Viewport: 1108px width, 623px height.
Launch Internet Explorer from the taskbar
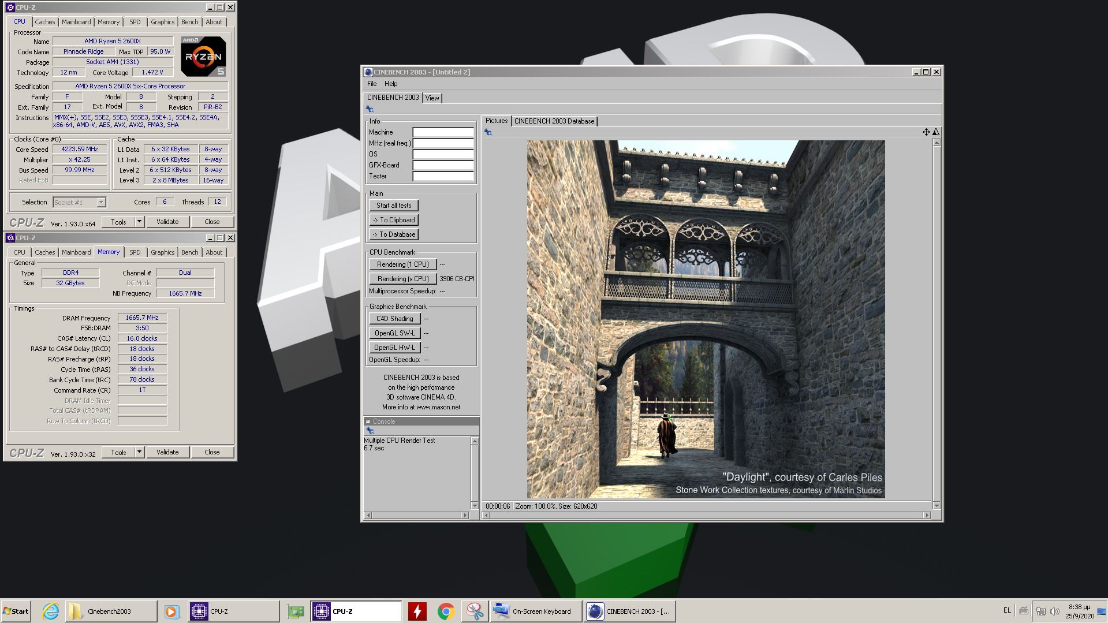click(x=51, y=611)
